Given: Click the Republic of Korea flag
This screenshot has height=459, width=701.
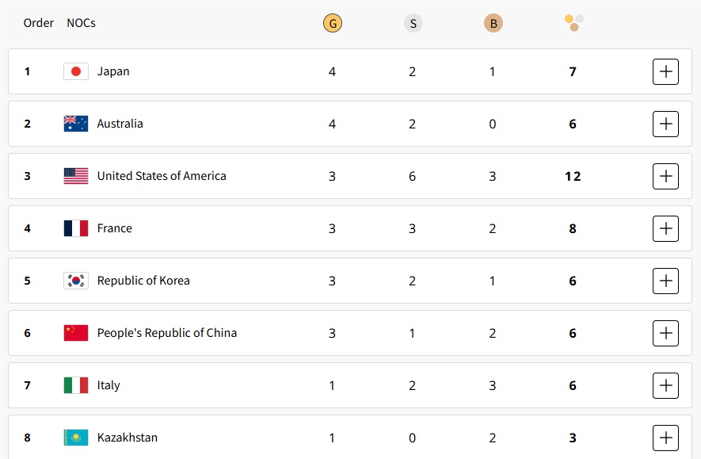Looking at the screenshot, I should (76, 281).
